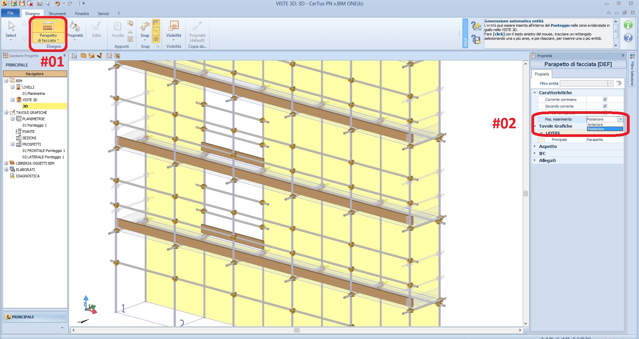The height and width of the screenshot is (339, 639).
Task: Open the quick access toolbar customize arrow
Action: click(84, 4)
